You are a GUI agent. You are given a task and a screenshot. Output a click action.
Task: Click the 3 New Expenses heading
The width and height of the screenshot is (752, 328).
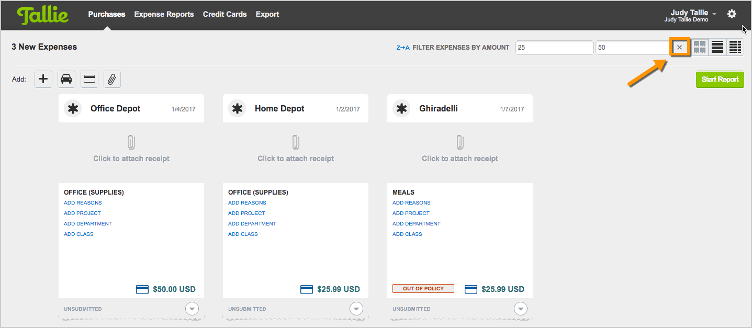pyautogui.click(x=44, y=47)
